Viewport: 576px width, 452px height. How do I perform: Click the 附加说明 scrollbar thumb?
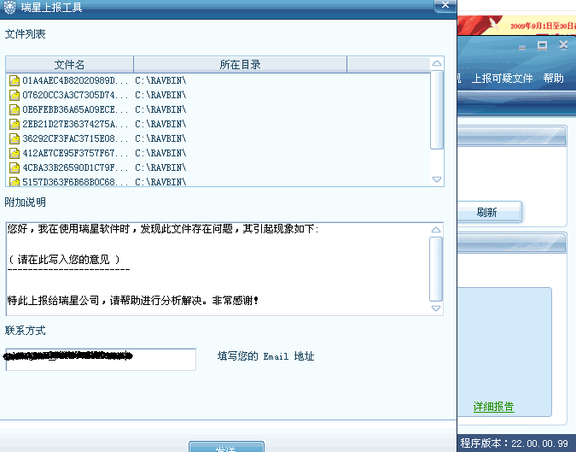click(436, 269)
